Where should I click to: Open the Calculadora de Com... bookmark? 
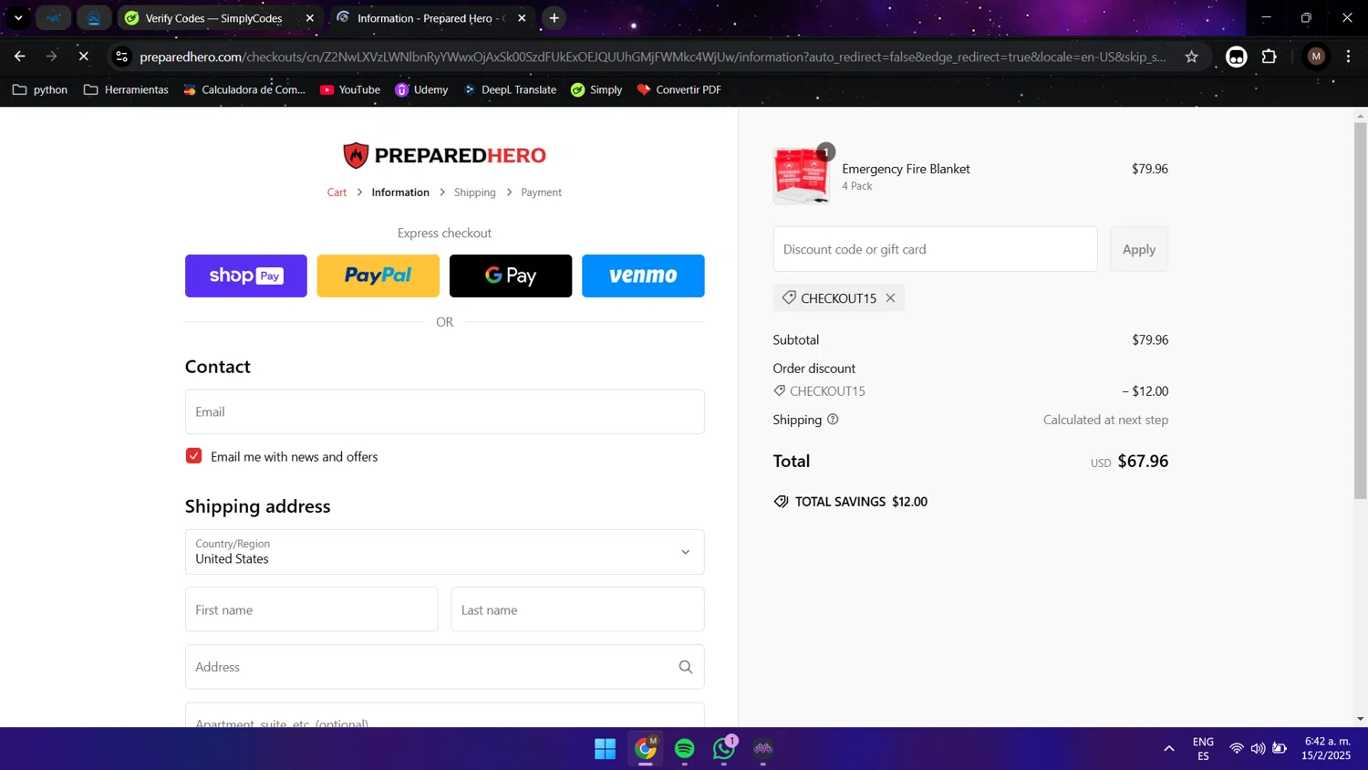244,89
